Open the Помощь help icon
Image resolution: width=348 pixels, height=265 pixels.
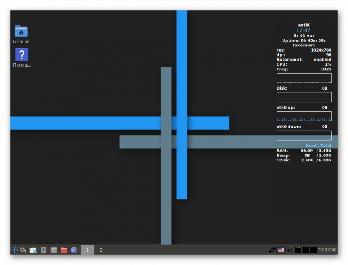22,55
